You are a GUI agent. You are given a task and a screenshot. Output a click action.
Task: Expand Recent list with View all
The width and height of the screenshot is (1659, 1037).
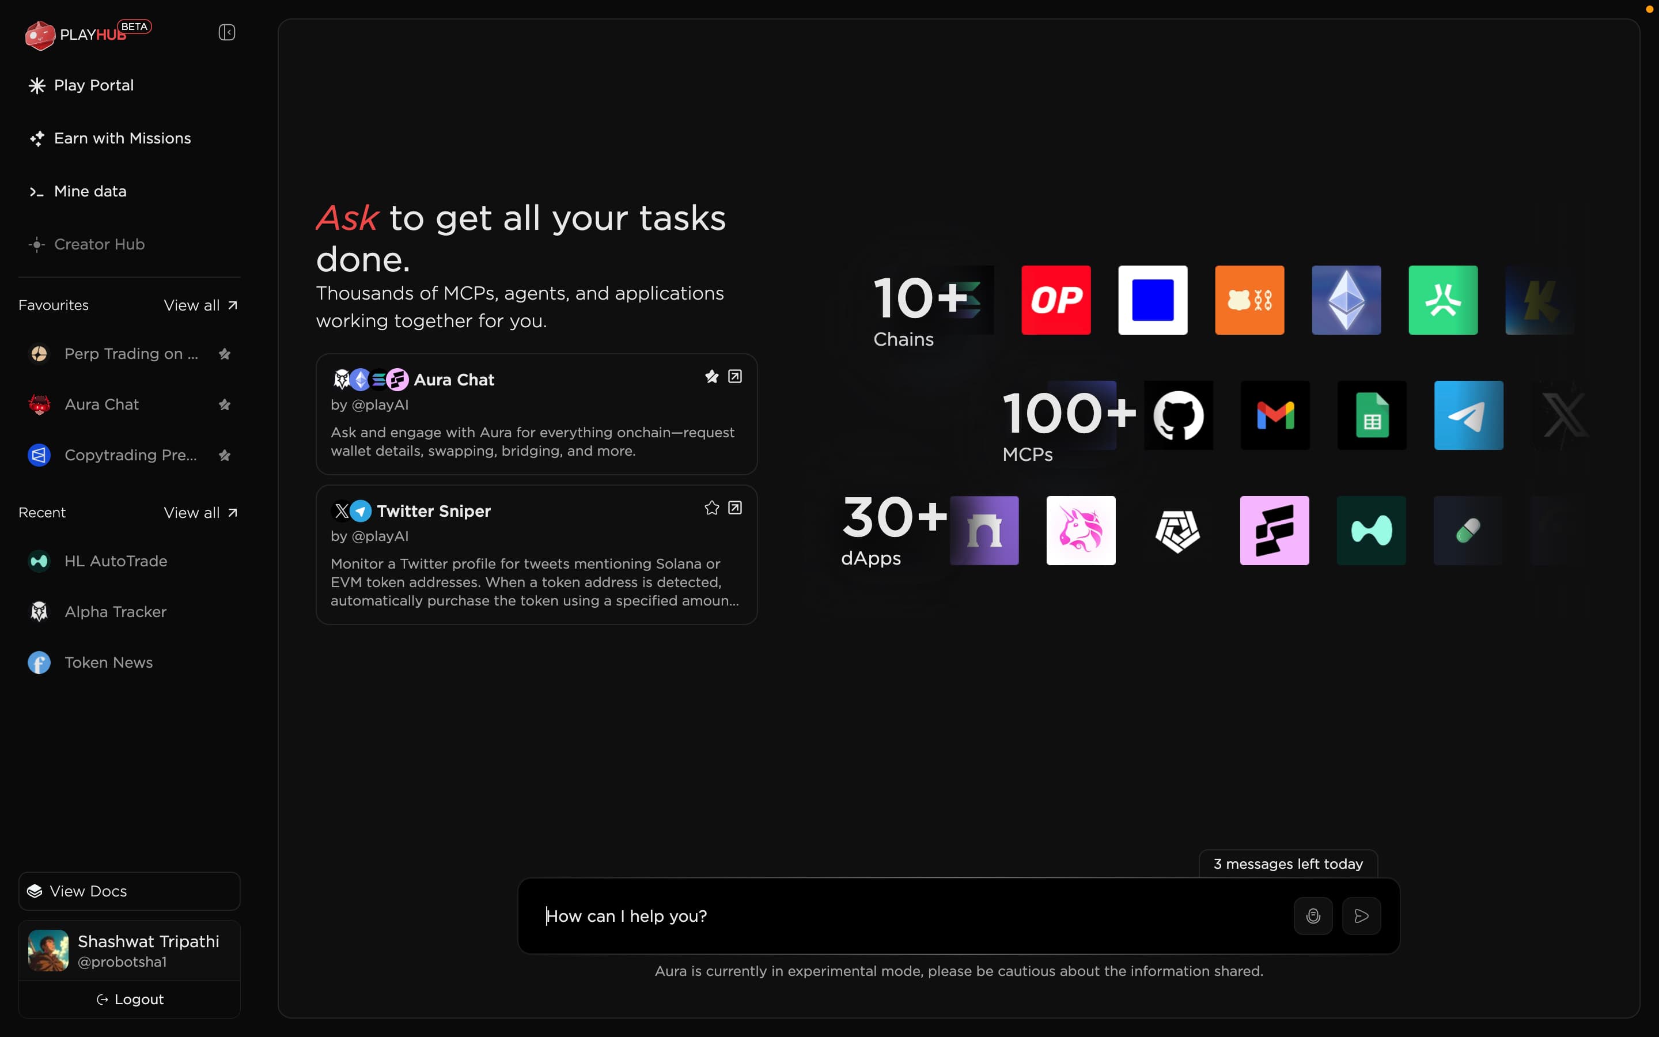[200, 513]
